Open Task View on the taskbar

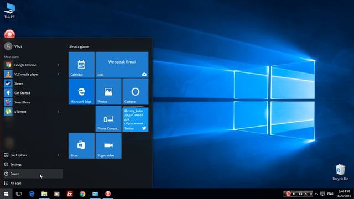(19, 194)
